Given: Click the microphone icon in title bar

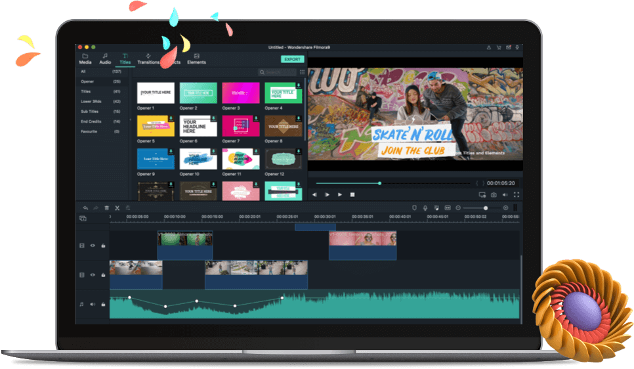Looking at the screenshot, I should [x=517, y=48].
